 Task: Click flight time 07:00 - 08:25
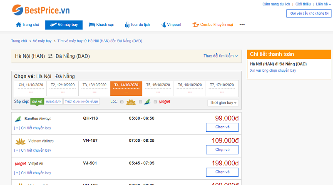pyautogui.click(x=142, y=140)
